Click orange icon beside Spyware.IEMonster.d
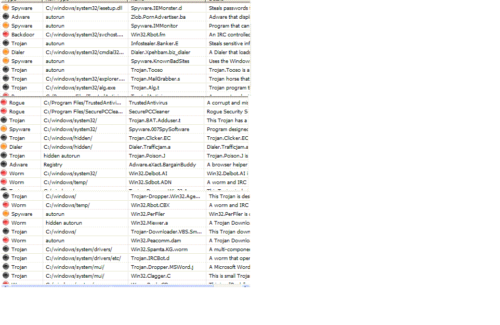This screenshot has height=325, width=500. coord(6,8)
